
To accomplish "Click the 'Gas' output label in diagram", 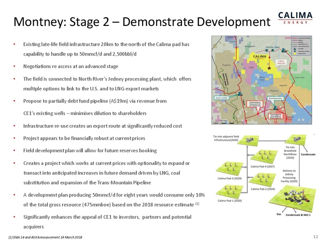I will [279, 214].
